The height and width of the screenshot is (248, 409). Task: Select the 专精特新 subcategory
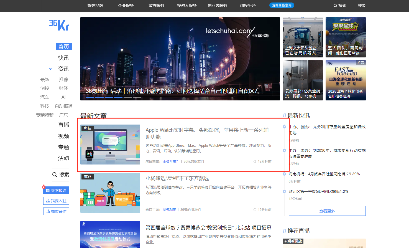click(x=45, y=115)
